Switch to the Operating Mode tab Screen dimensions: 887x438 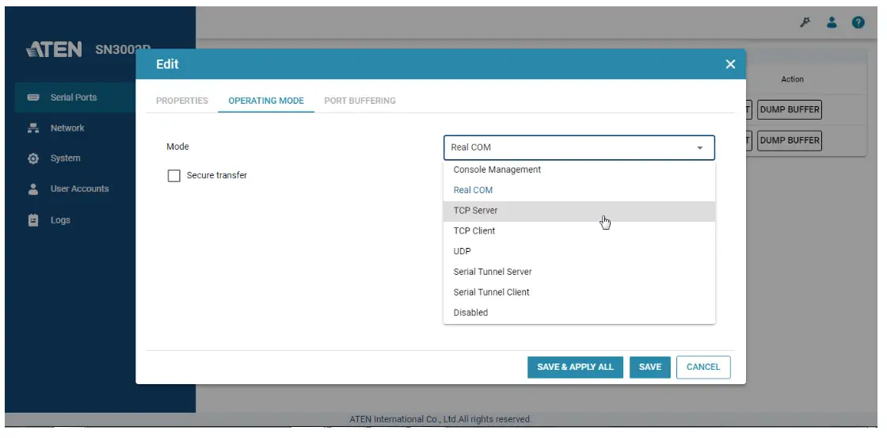[x=266, y=101]
